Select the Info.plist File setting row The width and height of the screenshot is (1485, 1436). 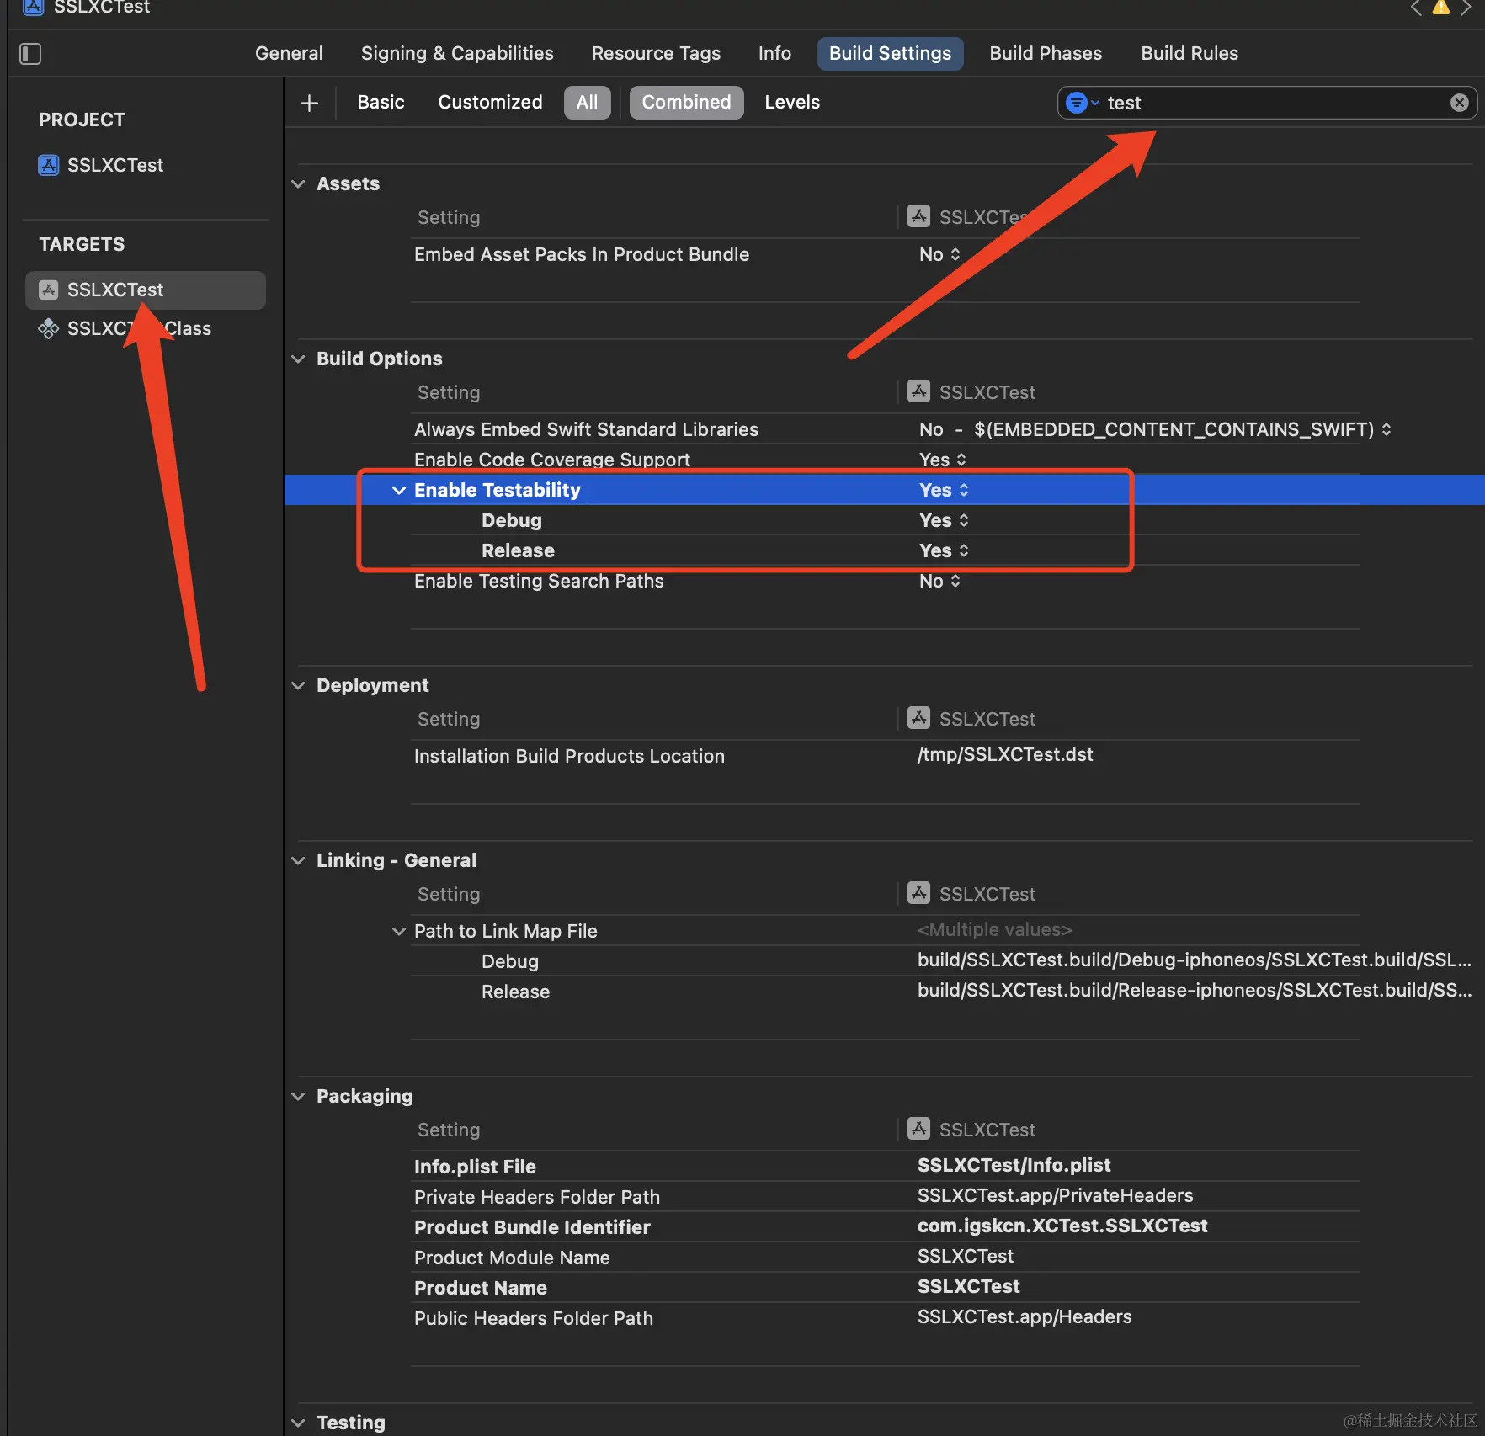(x=886, y=1167)
